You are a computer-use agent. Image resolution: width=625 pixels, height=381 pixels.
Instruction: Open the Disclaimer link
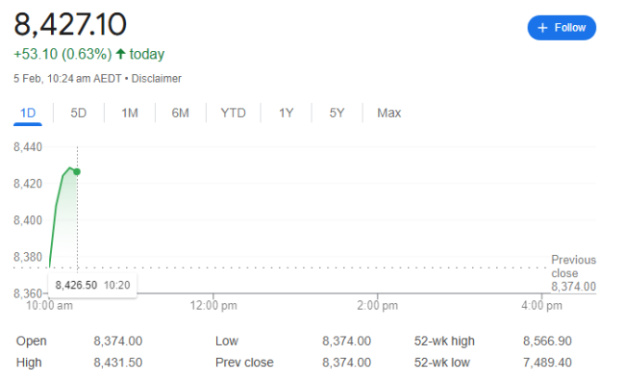click(x=156, y=79)
